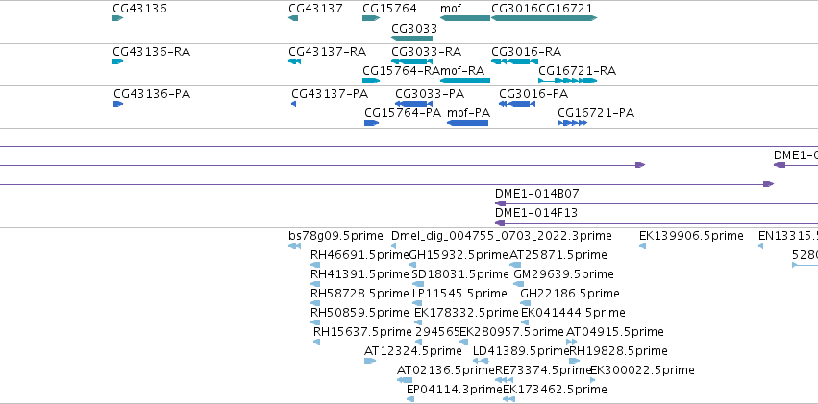This screenshot has width=818, height=404.
Task: Click the CG43136 gene label
Action: [139, 9]
